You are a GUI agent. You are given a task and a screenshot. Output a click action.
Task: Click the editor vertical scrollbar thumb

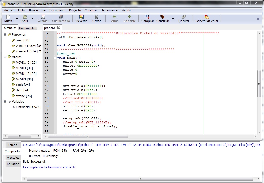[x=259, y=84]
